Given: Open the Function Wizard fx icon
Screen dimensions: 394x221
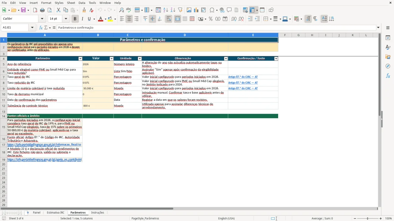Looking at the screenshot, I should coord(41,28).
